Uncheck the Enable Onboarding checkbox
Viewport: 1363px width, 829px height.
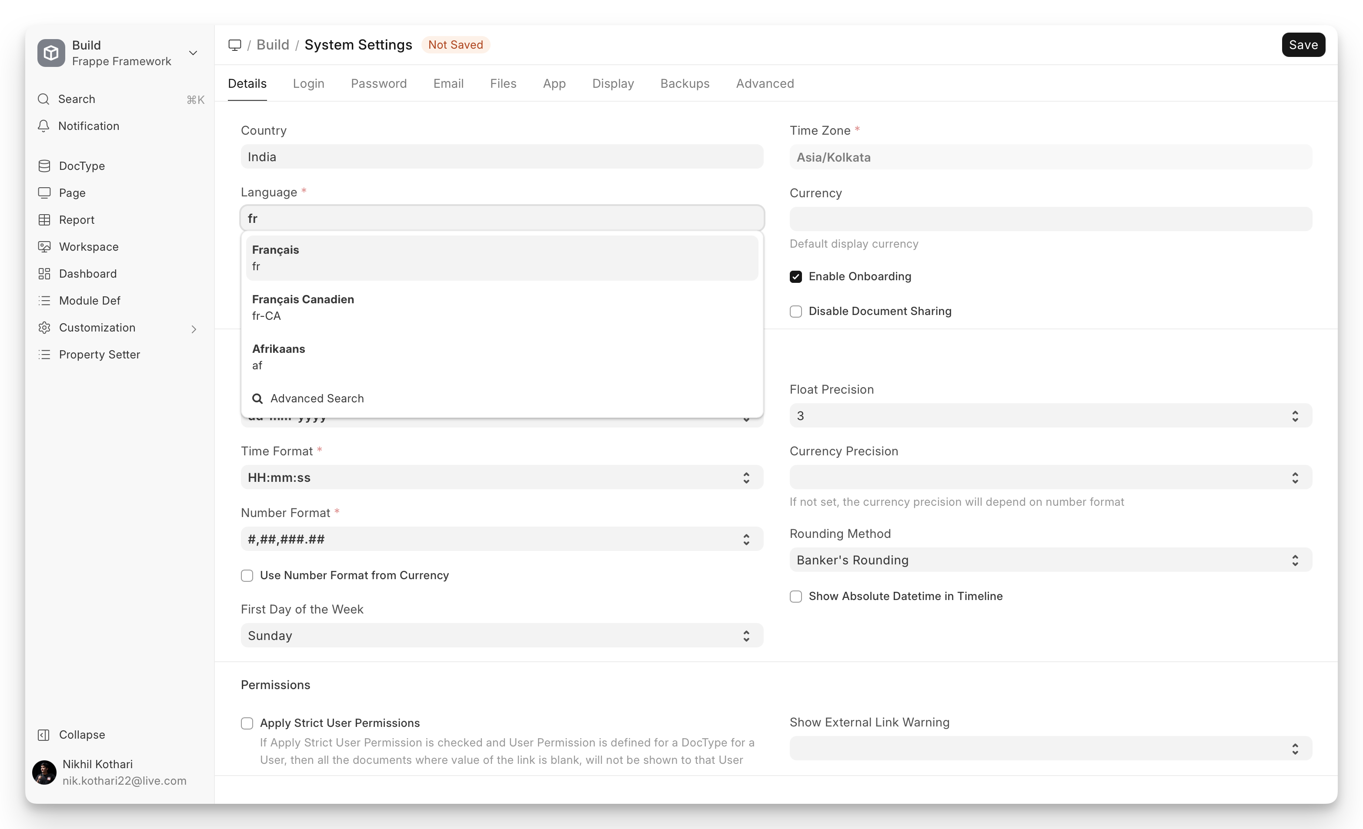coord(795,276)
